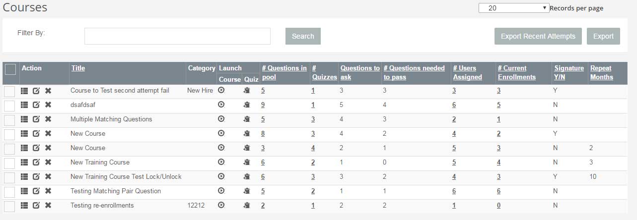Sort by Signature Y/N column
This screenshot has height=220, width=637.
click(x=569, y=72)
